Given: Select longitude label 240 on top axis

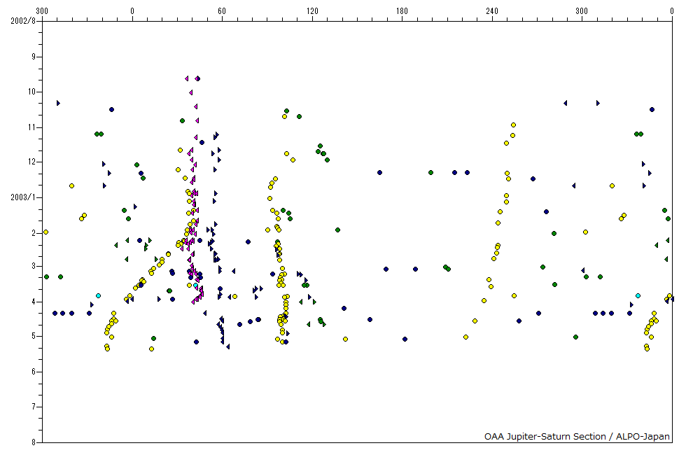Looking at the screenshot, I should point(491,11).
